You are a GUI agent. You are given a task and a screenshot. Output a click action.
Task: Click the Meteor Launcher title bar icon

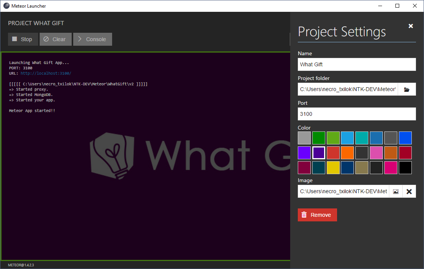point(6,6)
